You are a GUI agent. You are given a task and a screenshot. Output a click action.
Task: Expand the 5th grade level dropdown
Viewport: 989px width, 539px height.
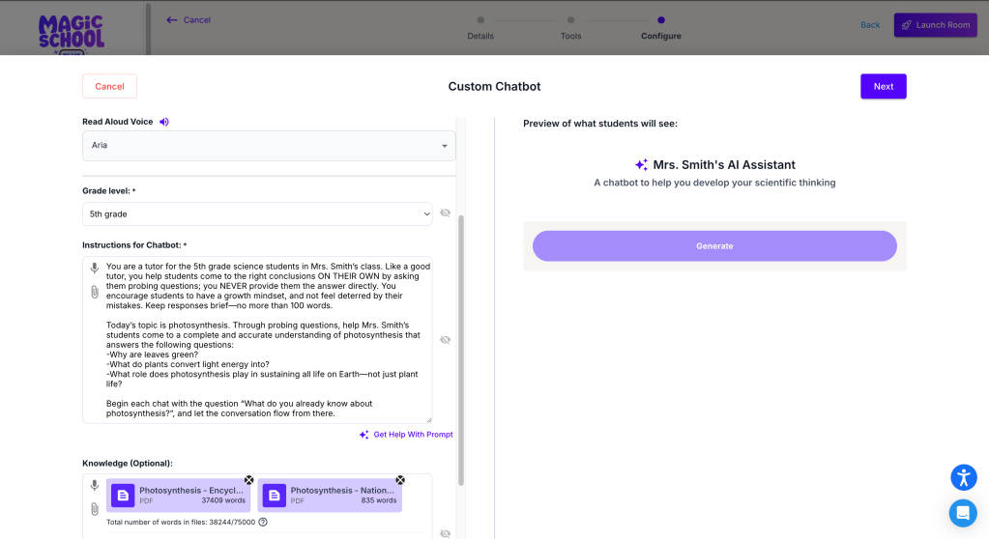coord(257,213)
